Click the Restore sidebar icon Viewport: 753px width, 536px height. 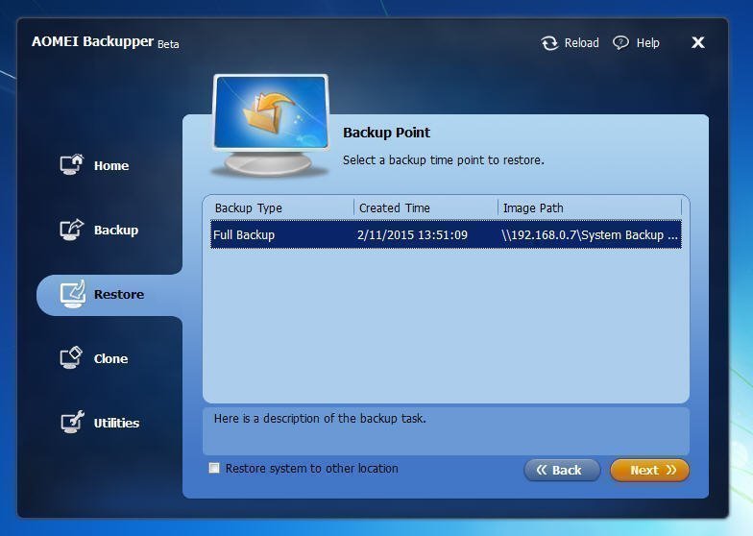pyautogui.click(x=73, y=294)
